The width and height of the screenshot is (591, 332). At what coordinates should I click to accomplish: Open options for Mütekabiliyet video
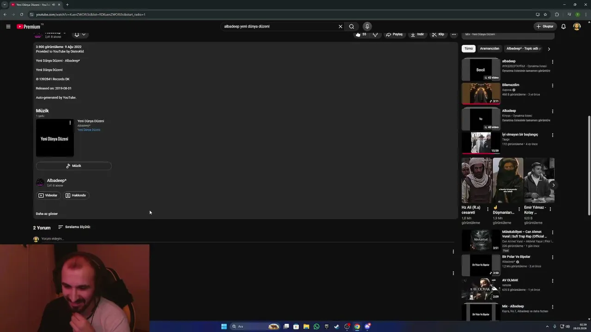pyautogui.click(x=552, y=232)
